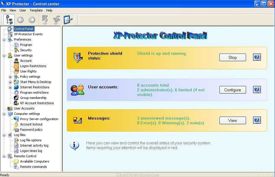Screen dimensions: 275x177
Task: Select Control Panel icon in tree
Action: pos(10,29)
